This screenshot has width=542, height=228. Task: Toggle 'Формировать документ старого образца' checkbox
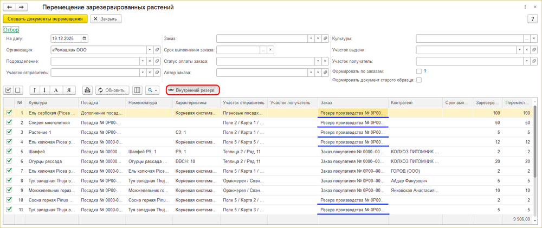point(418,80)
